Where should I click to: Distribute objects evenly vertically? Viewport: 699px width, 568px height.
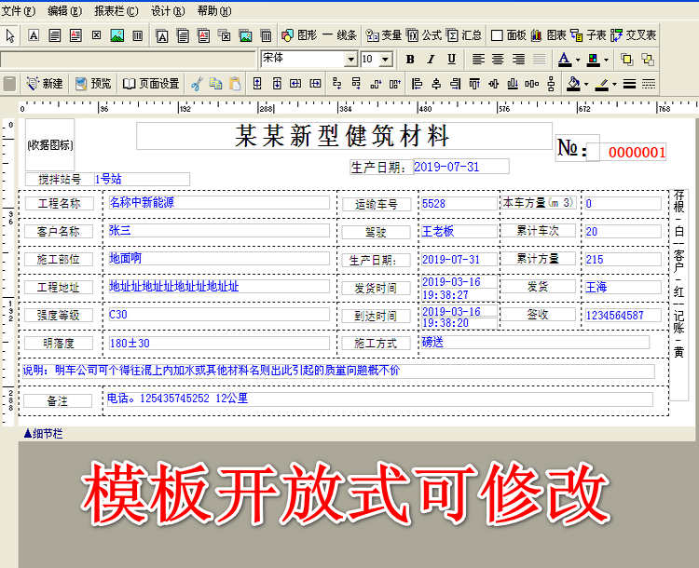552,84
